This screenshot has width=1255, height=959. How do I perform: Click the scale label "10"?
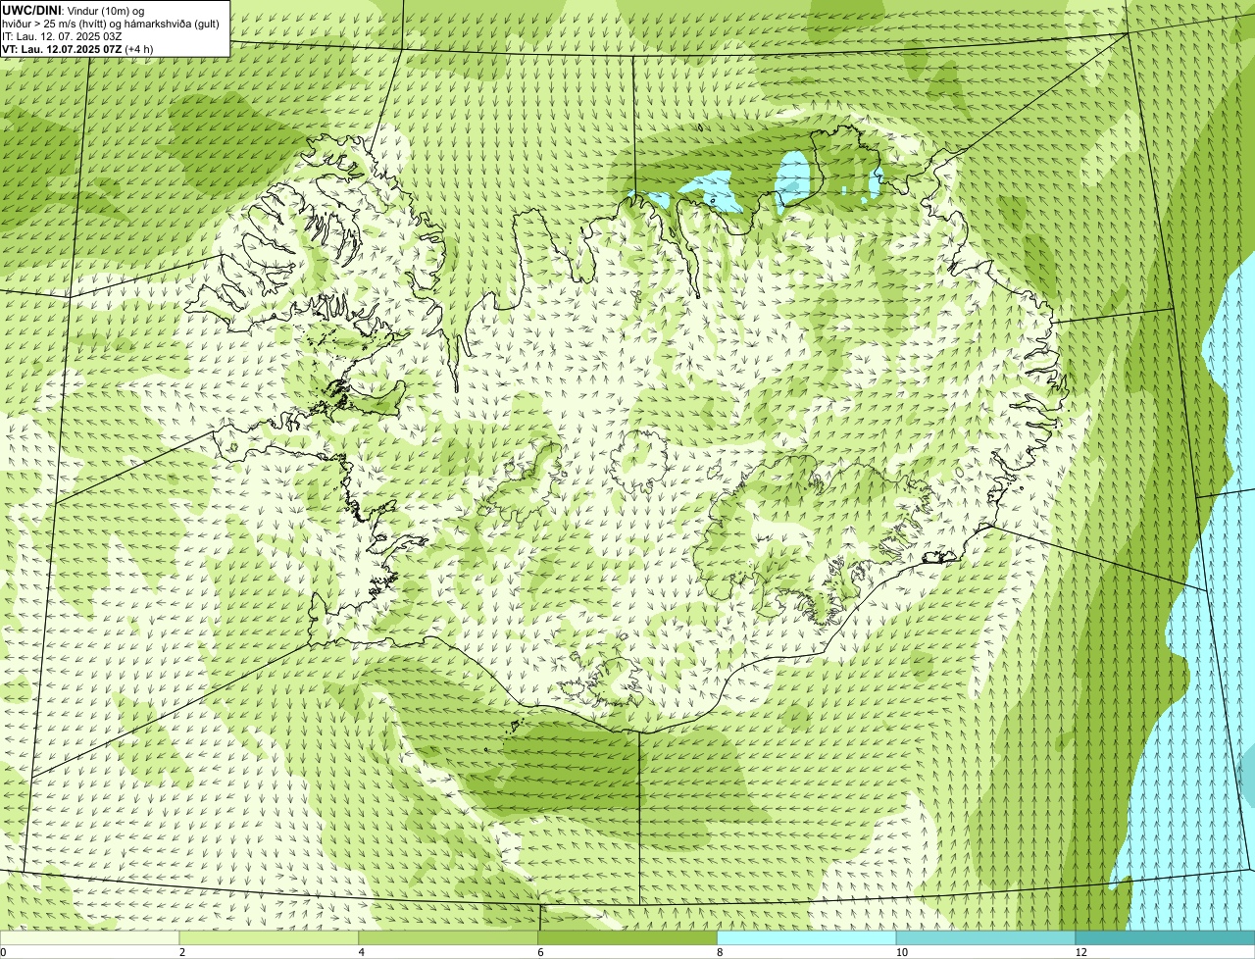pyautogui.click(x=901, y=952)
